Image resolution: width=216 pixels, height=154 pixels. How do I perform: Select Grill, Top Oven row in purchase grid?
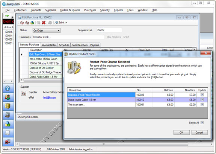tap(45, 55)
